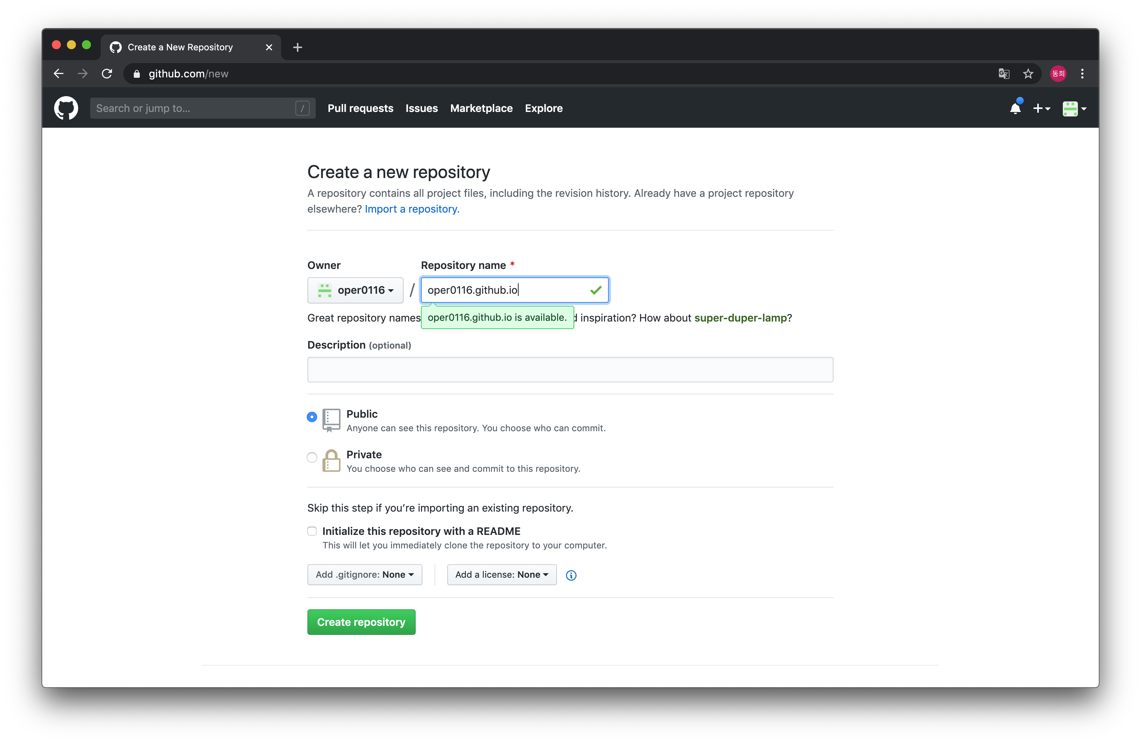Image resolution: width=1141 pixels, height=743 pixels.
Task: Focus the Repository name field
Action: pyautogui.click(x=515, y=290)
